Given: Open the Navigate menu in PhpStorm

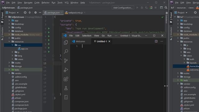Looking at the screenshot, I should [x=28, y=2].
